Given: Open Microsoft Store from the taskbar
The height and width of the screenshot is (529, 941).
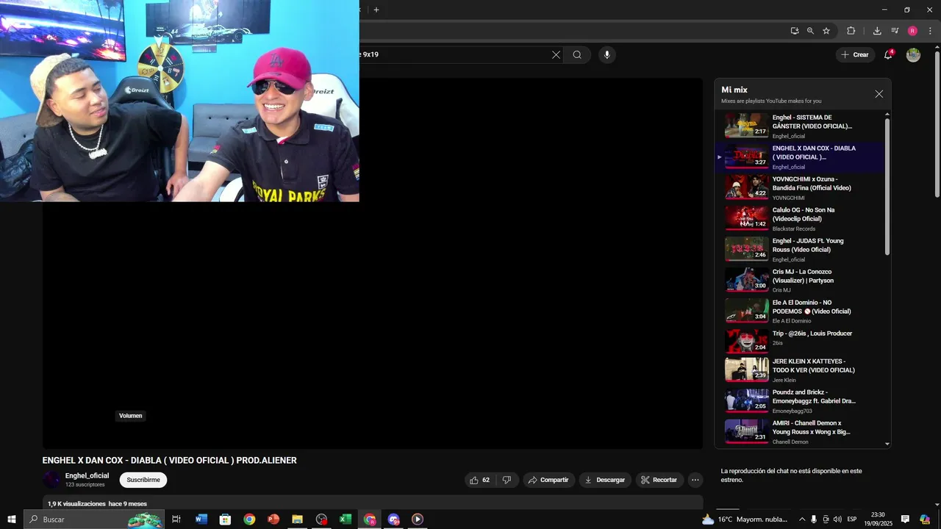Looking at the screenshot, I should click(x=225, y=519).
